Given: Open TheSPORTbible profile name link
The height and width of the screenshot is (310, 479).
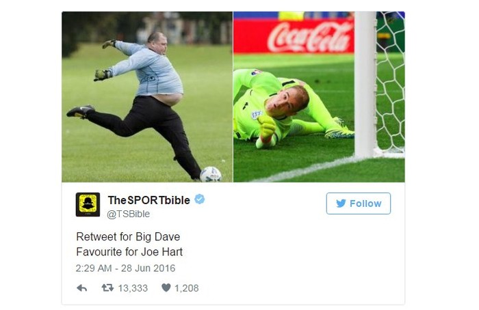Looking at the screenshot, I should pyautogui.click(x=148, y=200).
